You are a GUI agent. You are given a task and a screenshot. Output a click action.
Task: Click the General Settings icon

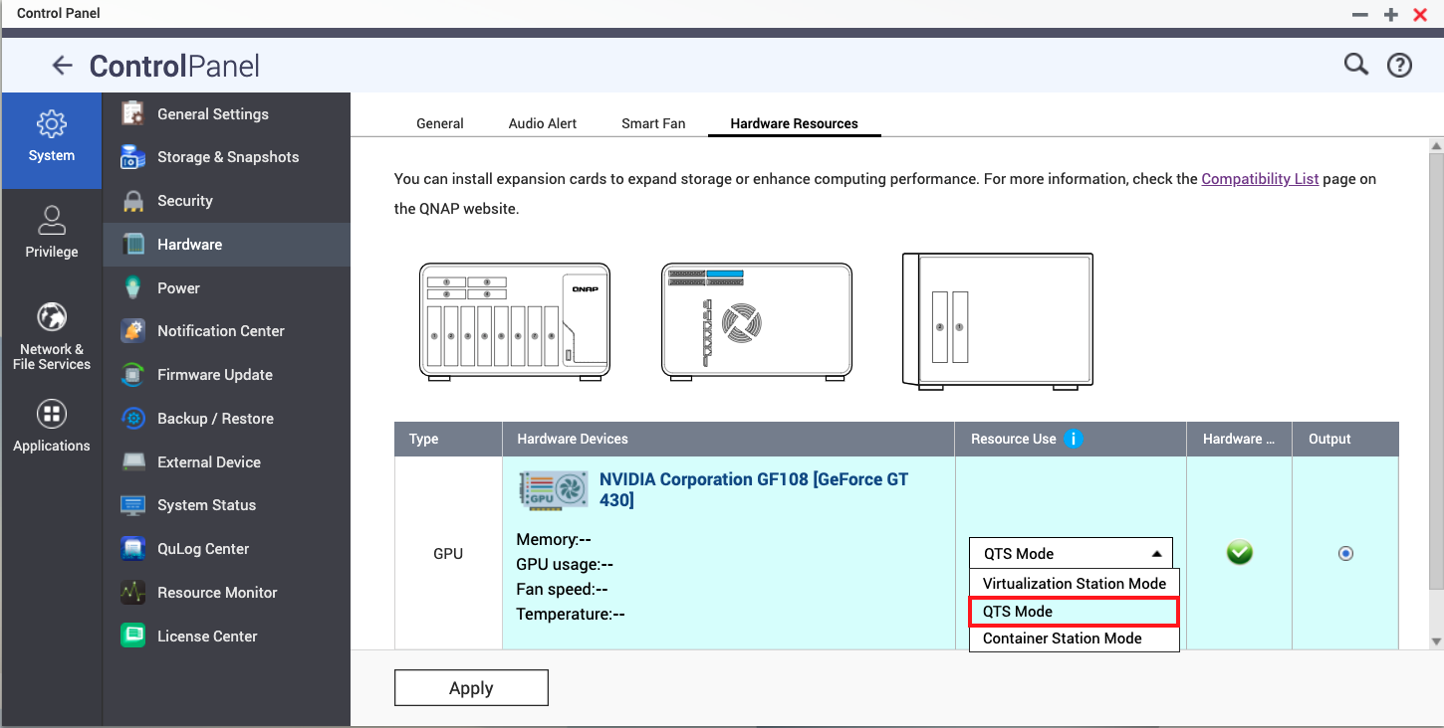pyautogui.click(x=132, y=113)
